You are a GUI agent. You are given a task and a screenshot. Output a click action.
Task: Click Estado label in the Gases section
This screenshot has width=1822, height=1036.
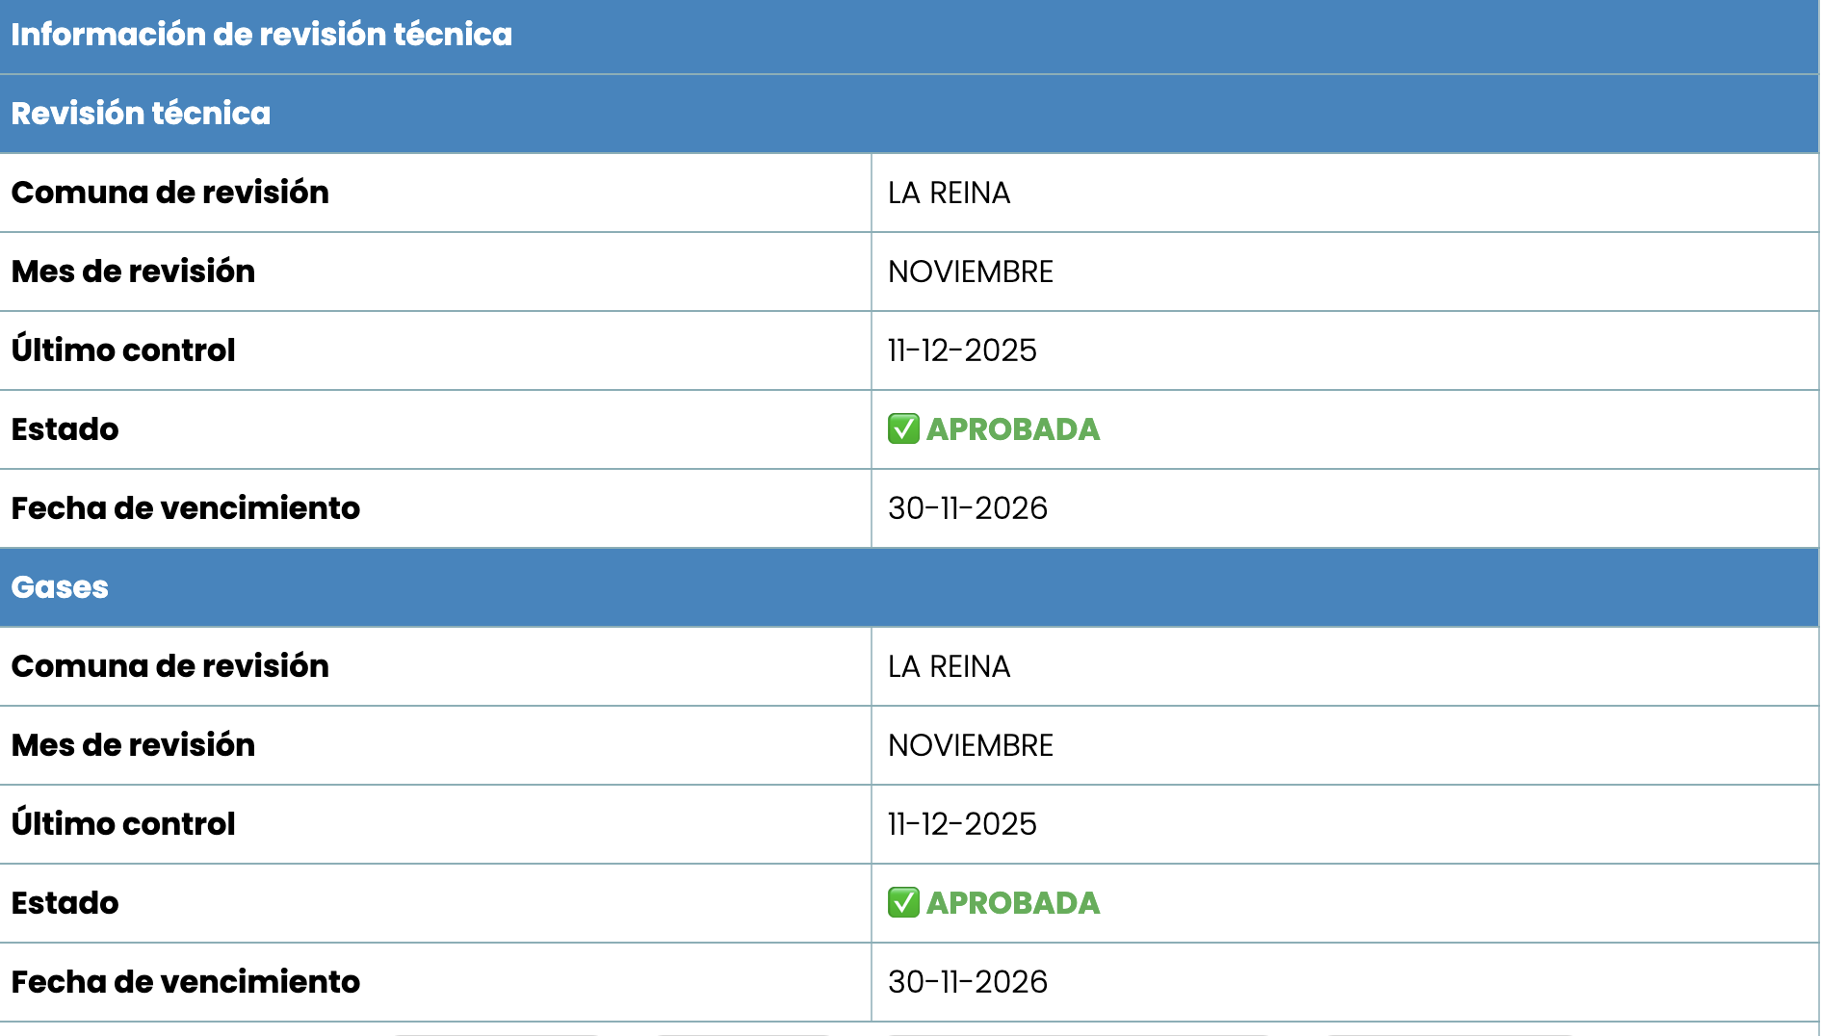[x=65, y=903]
